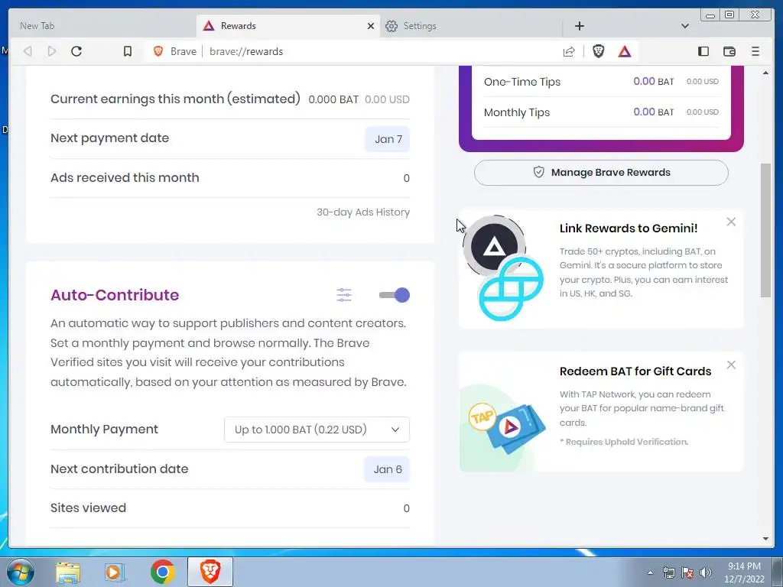The width and height of the screenshot is (783, 587).
Task: Open the Windows Start menu
Action: pyautogui.click(x=21, y=572)
